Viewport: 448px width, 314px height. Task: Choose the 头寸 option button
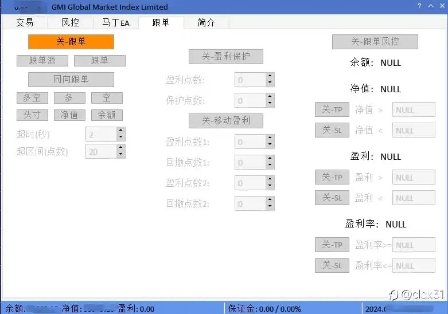point(32,115)
